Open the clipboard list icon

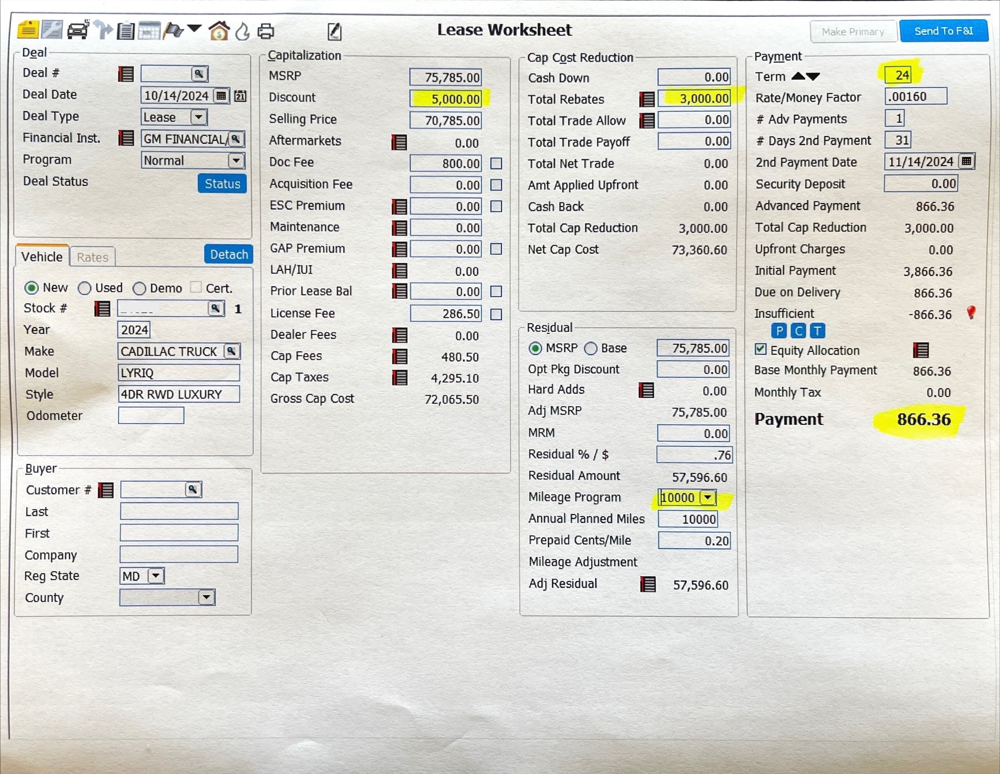(125, 31)
